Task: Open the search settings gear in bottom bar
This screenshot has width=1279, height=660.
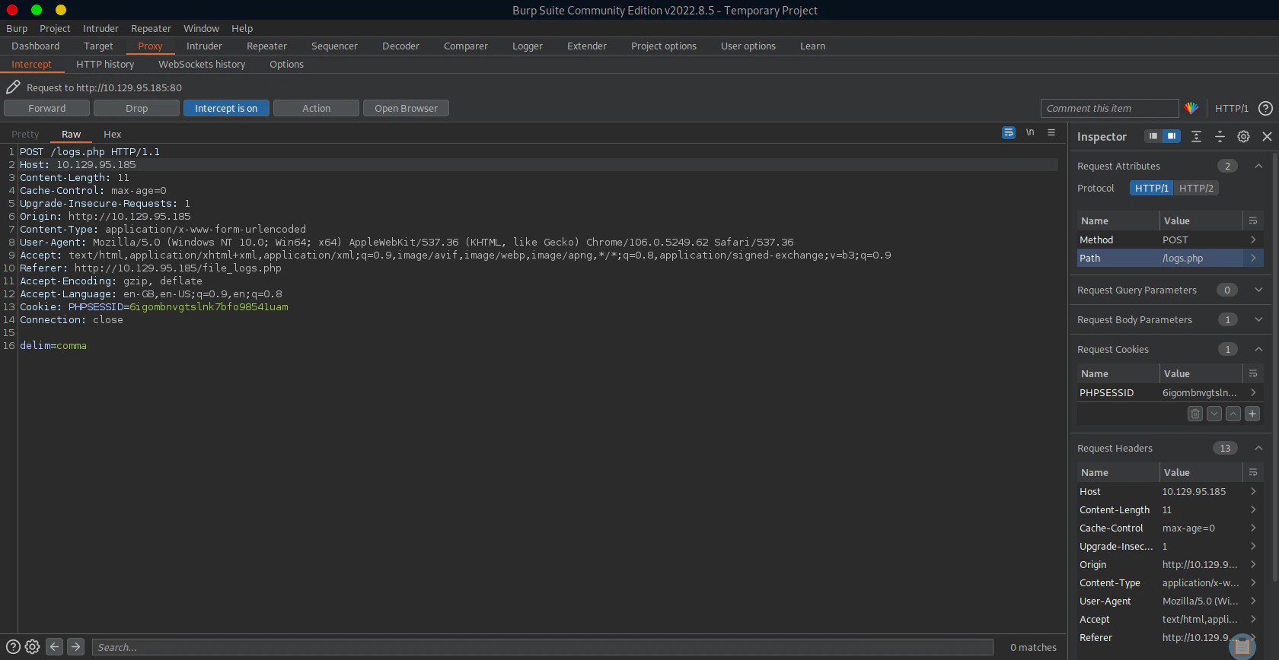Action: tap(32, 647)
